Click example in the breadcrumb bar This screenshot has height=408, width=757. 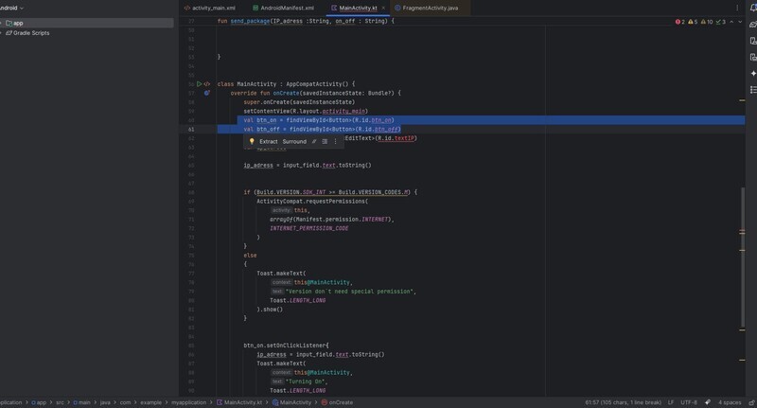pos(151,402)
